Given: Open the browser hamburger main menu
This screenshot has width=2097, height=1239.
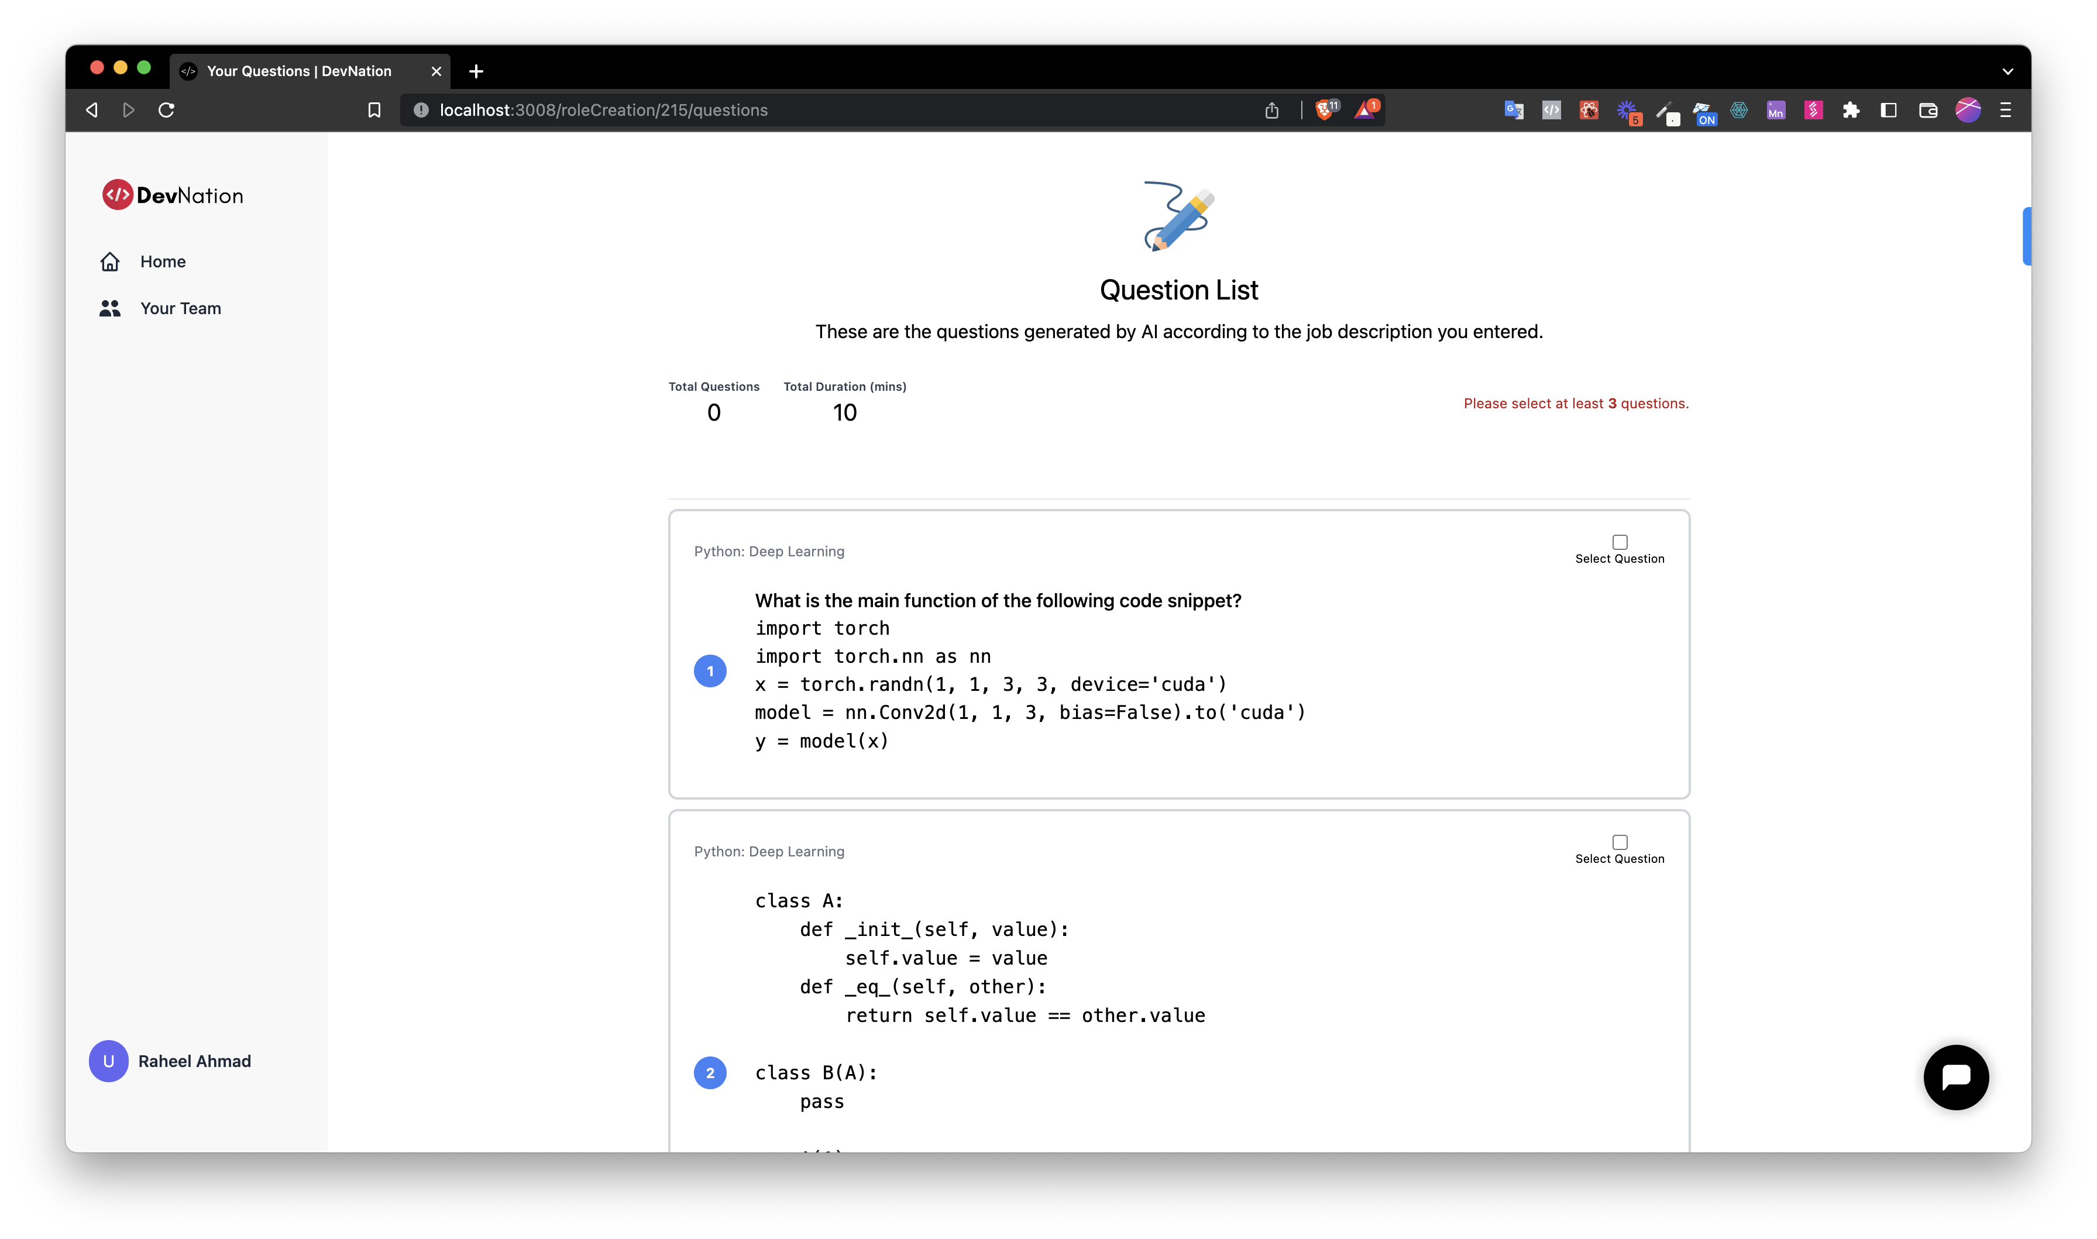Looking at the screenshot, I should click(2005, 110).
